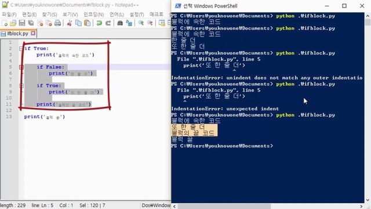Screen dimensions: 371x209
Task: Click 'if True:' on editor line 2
Action: (37, 48)
